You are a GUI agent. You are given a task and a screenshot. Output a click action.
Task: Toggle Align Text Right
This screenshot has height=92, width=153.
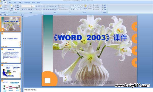point(48,9)
